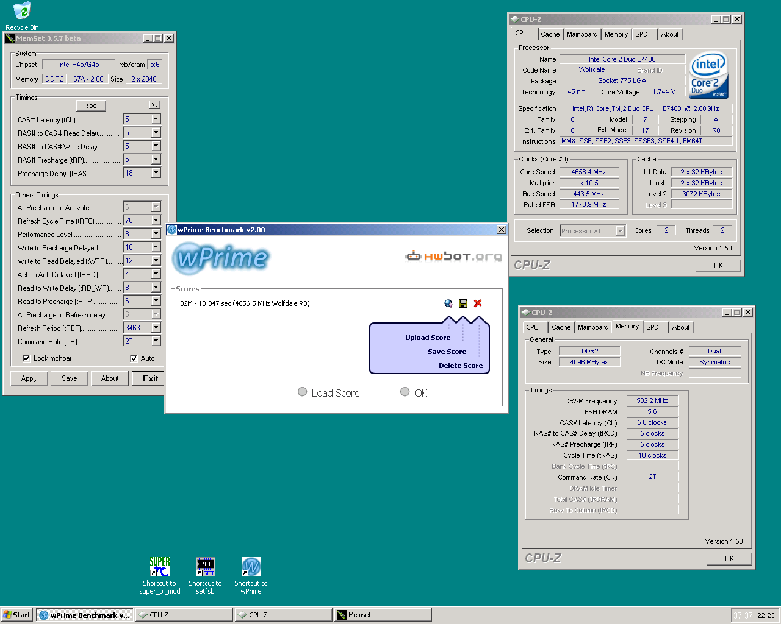Click the Intel Core 2 Duo logo
Screen dimensions: 781x624
pos(709,76)
